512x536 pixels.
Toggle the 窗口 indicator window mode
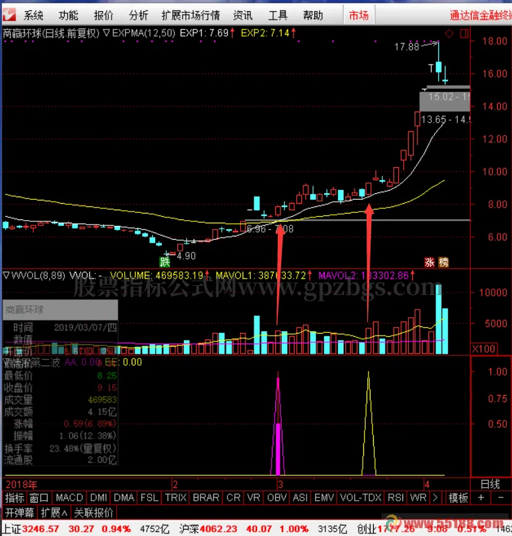click(39, 497)
